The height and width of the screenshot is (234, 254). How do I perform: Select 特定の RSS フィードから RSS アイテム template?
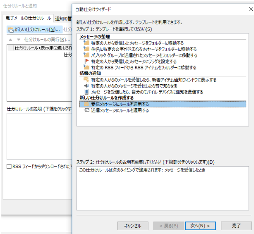click(x=144, y=67)
